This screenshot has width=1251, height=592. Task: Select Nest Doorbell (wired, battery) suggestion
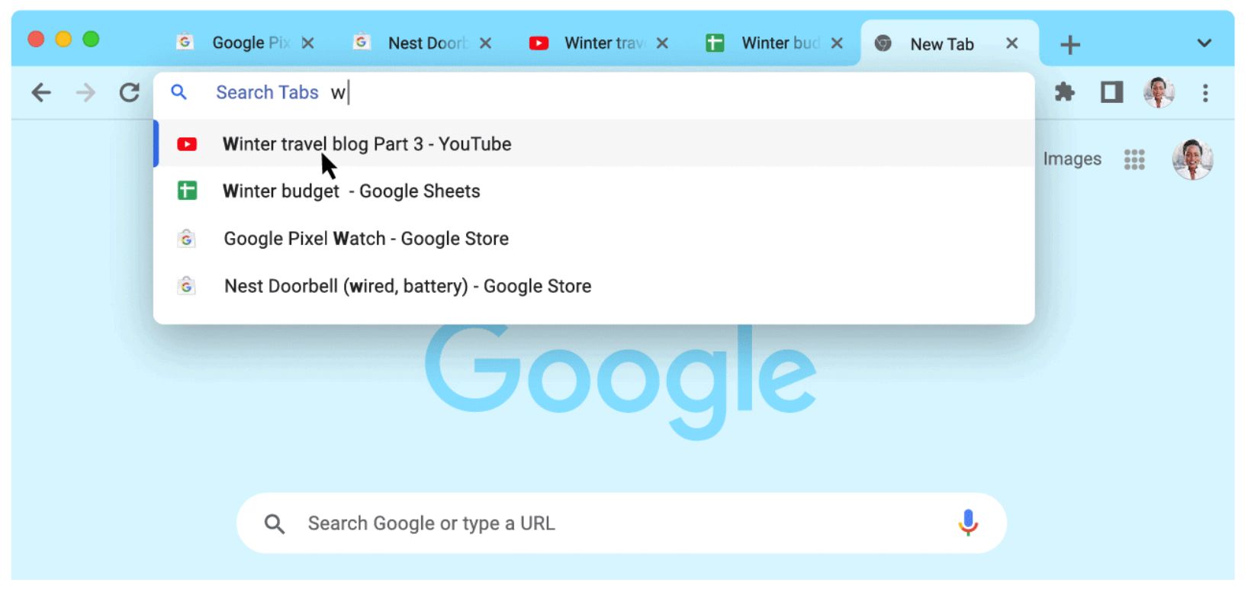coord(594,286)
